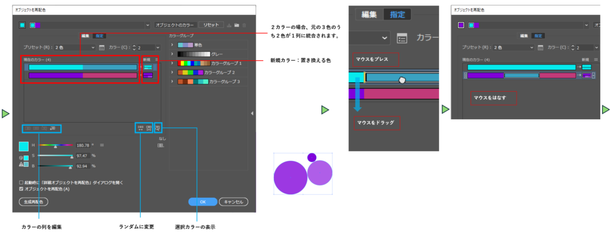Click the H value field 180.78
The image size is (611, 233).
pyautogui.click(x=83, y=145)
